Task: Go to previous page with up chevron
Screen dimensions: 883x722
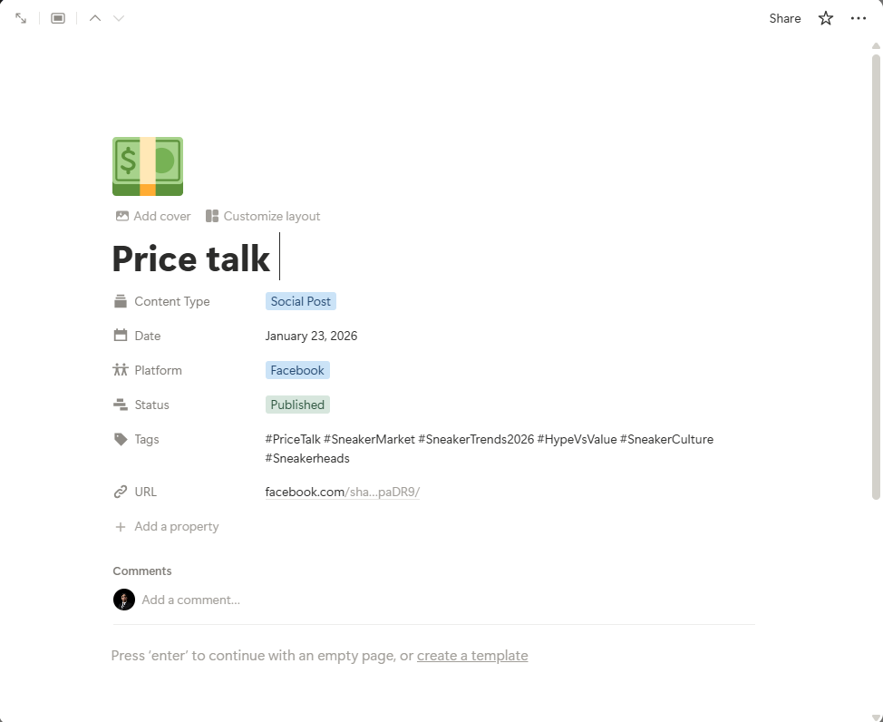Action: pos(95,18)
